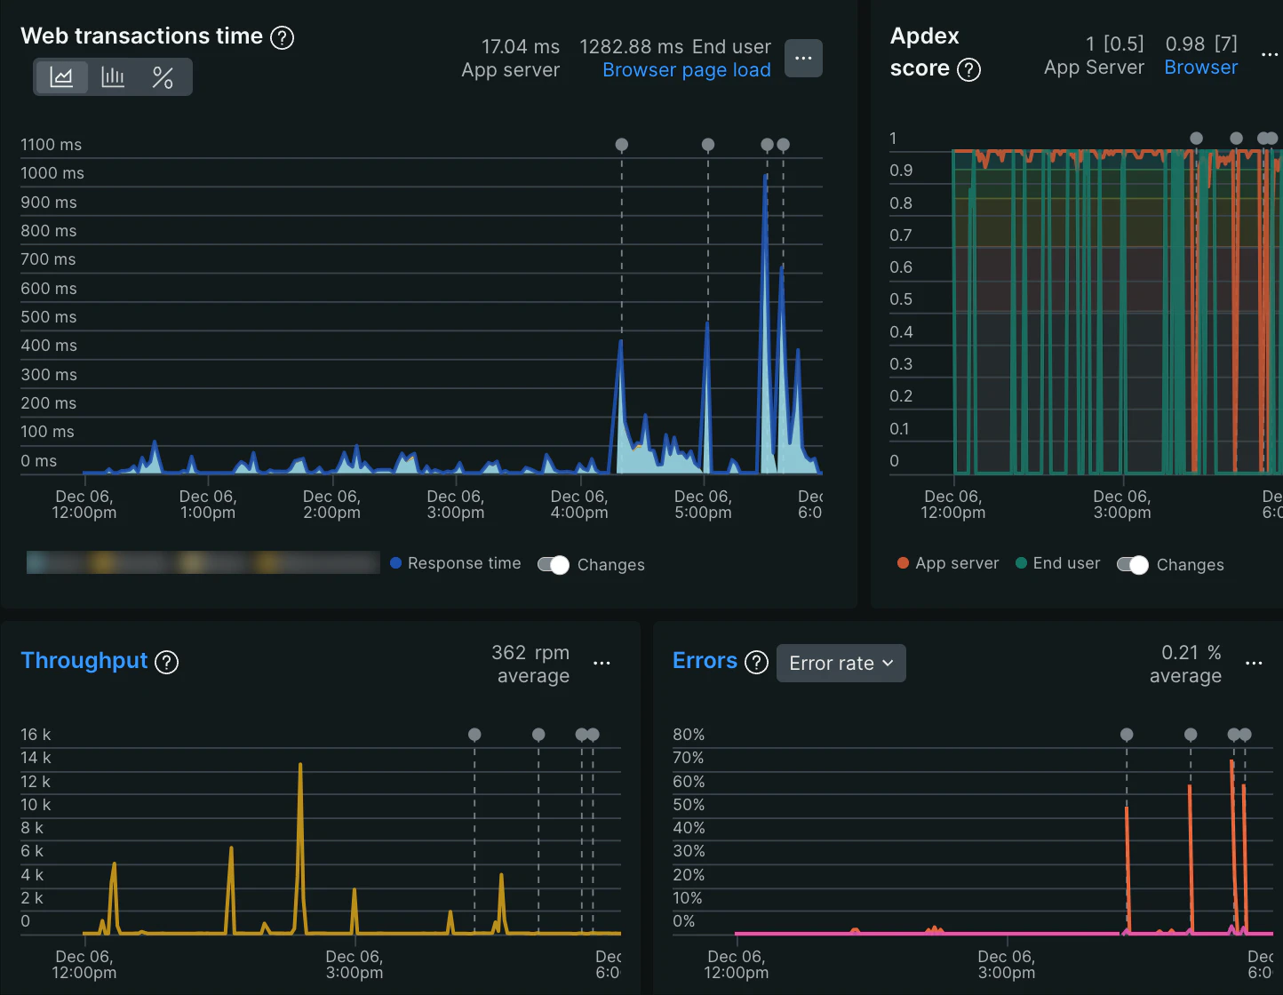
Task: Select the second change marker on Web transactions chart
Action: (x=708, y=145)
